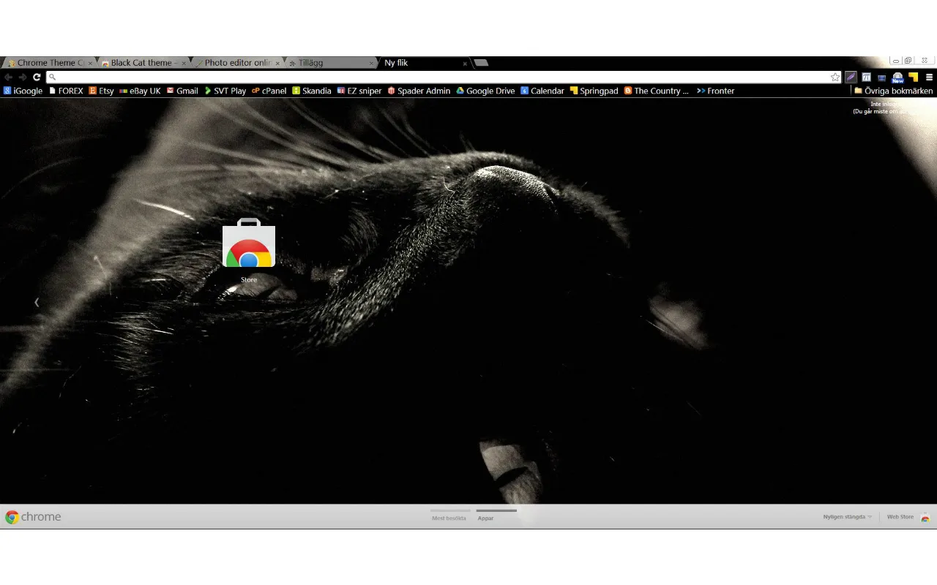Switch to the Tillägg tab
This screenshot has width=937, height=585.
(331, 63)
